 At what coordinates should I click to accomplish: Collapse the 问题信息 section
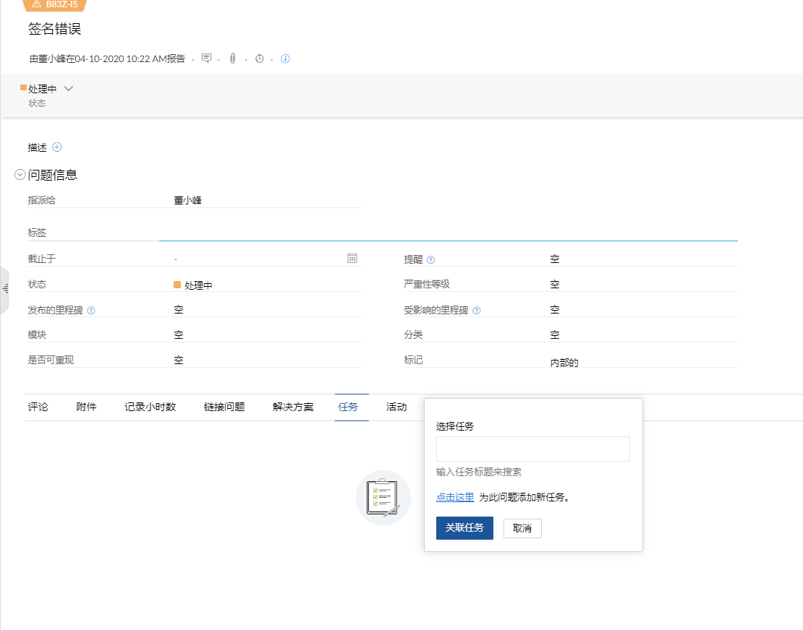pyautogui.click(x=20, y=175)
